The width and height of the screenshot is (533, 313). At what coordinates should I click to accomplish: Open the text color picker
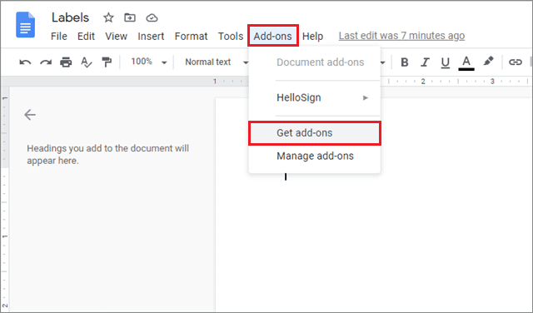pyautogui.click(x=466, y=63)
